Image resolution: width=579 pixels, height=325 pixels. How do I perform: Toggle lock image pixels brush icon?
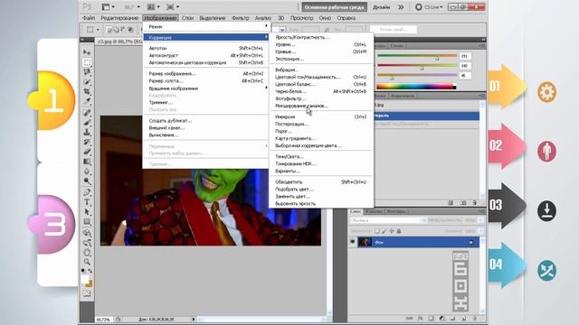tap(384, 231)
